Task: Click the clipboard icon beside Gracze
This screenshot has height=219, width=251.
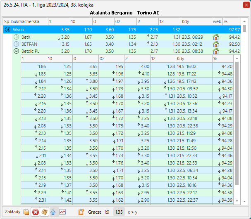Action: pos(81,212)
